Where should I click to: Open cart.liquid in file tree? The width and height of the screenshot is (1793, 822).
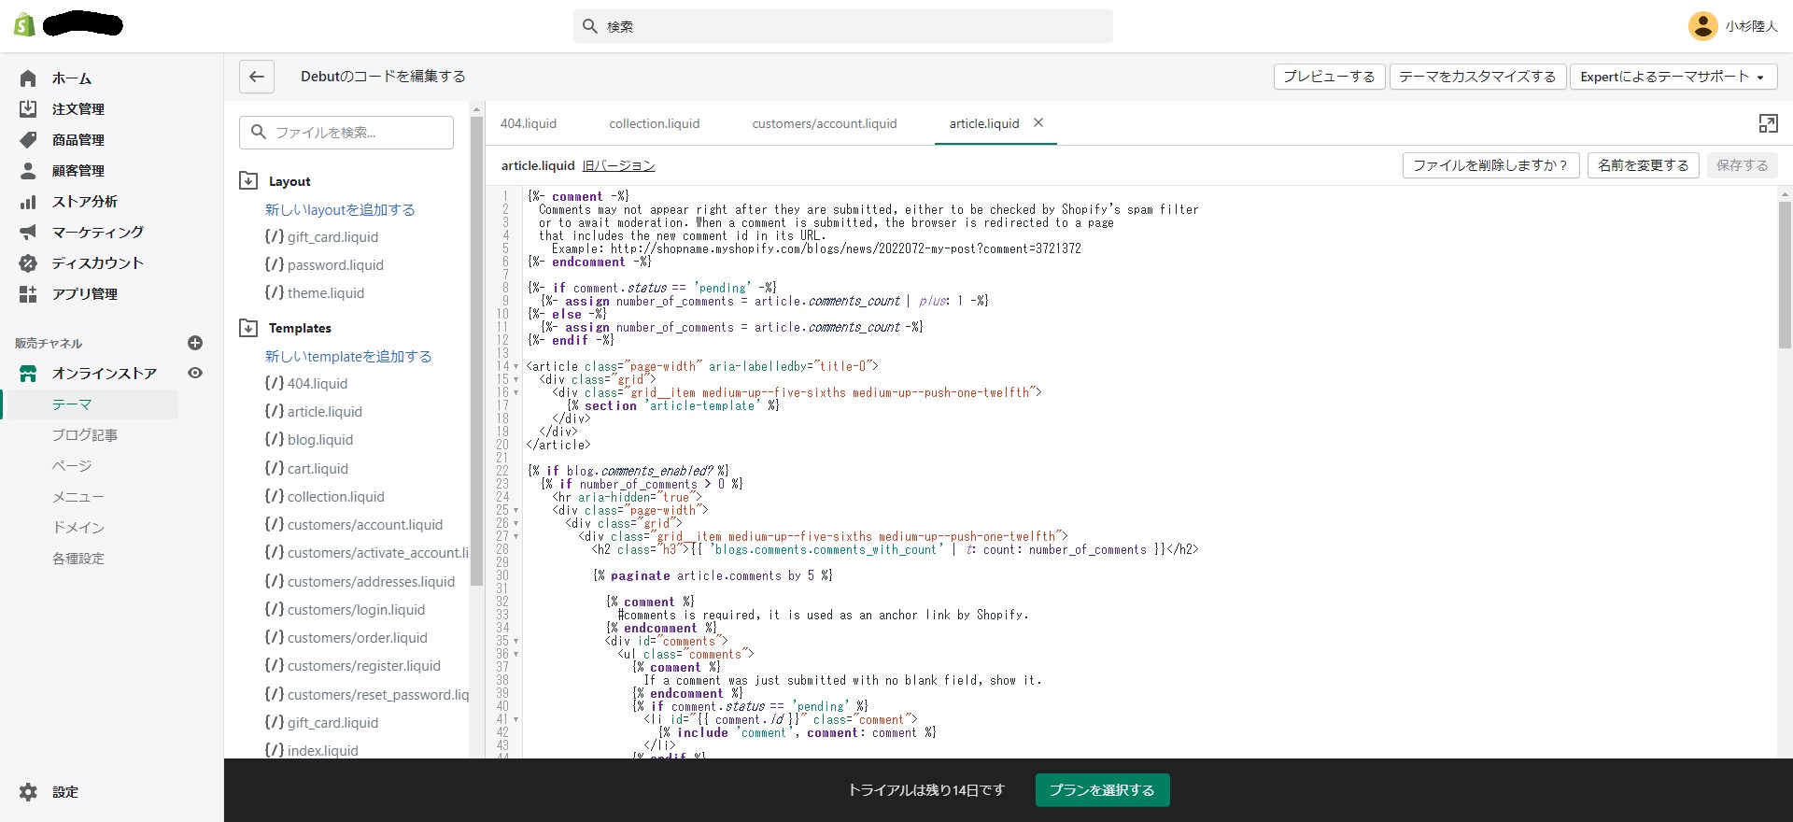318,468
